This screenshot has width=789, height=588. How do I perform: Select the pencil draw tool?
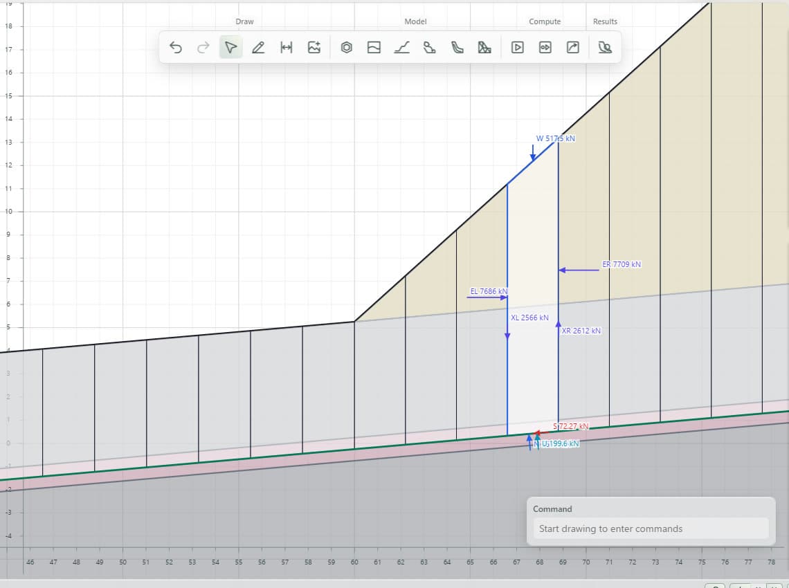click(x=258, y=47)
